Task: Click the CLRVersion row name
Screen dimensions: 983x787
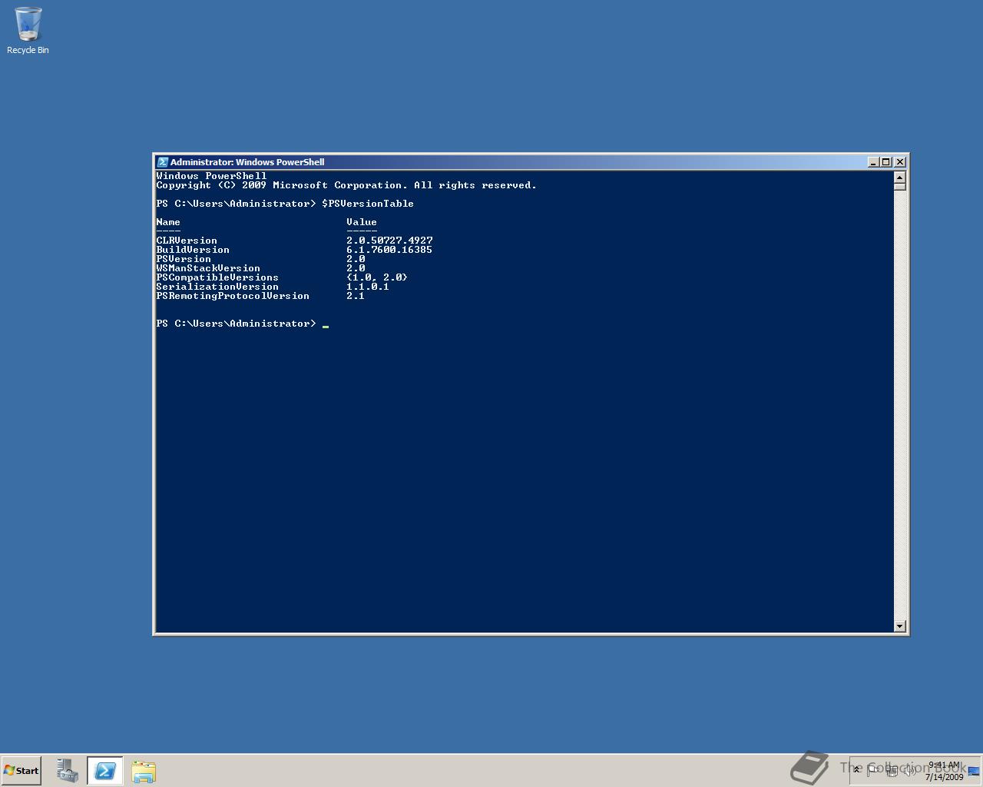Action: coord(187,241)
